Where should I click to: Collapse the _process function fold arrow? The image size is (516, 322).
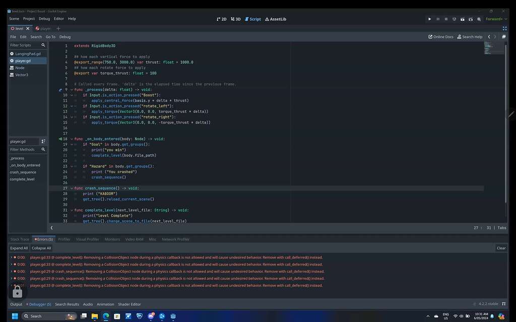72,90
